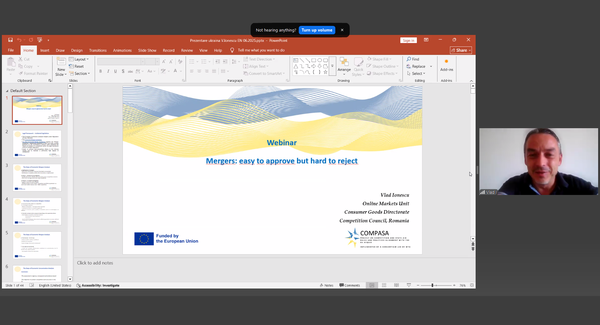The image size is (600, 325).
Task: Toggle the Notes pane
Action: tap(327, 285)
